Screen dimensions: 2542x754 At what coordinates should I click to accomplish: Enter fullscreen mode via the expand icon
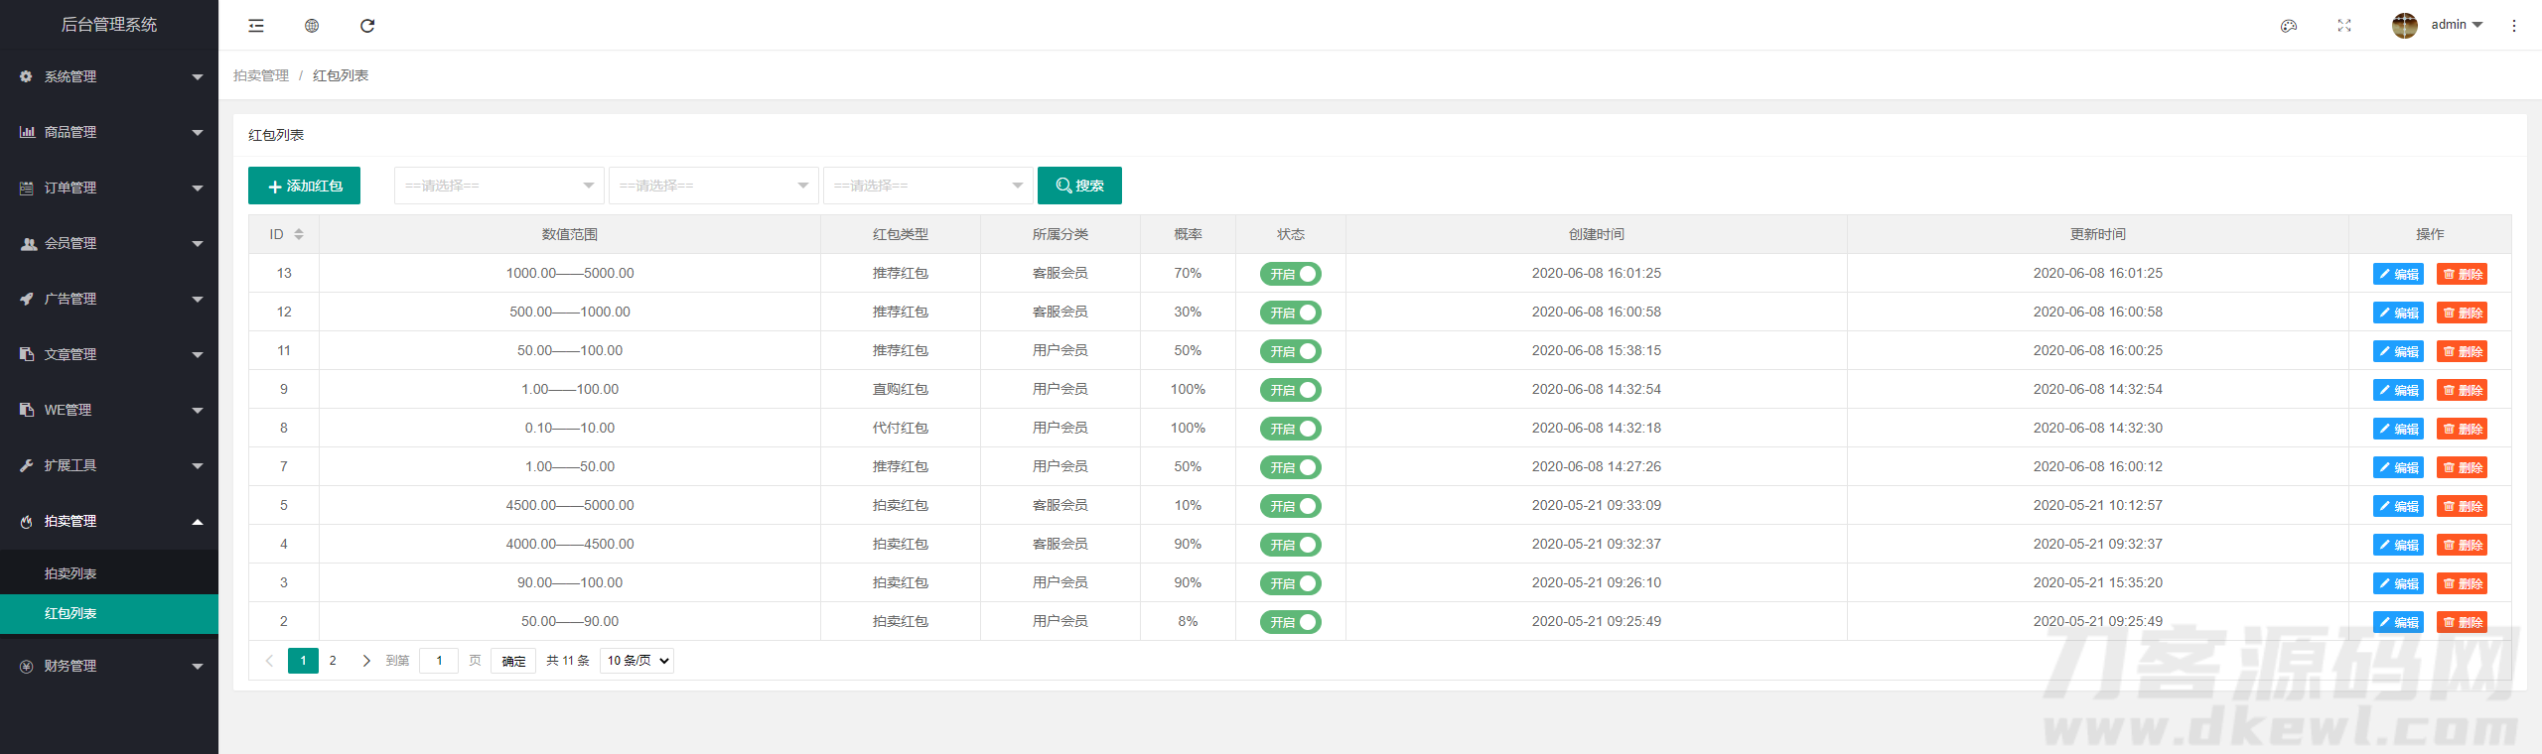[2344, 26]
